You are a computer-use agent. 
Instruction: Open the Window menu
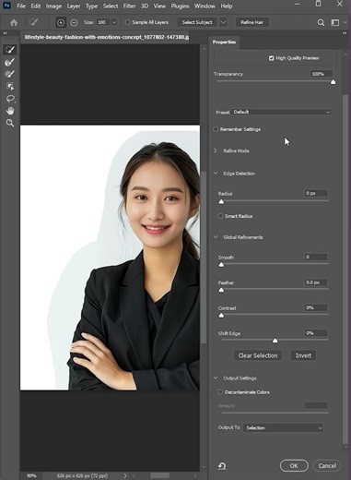click(x=205, y=6)
